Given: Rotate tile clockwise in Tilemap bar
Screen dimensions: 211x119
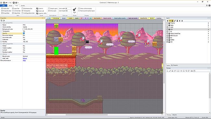Looking at the screenshot, I should coord(189,71).
